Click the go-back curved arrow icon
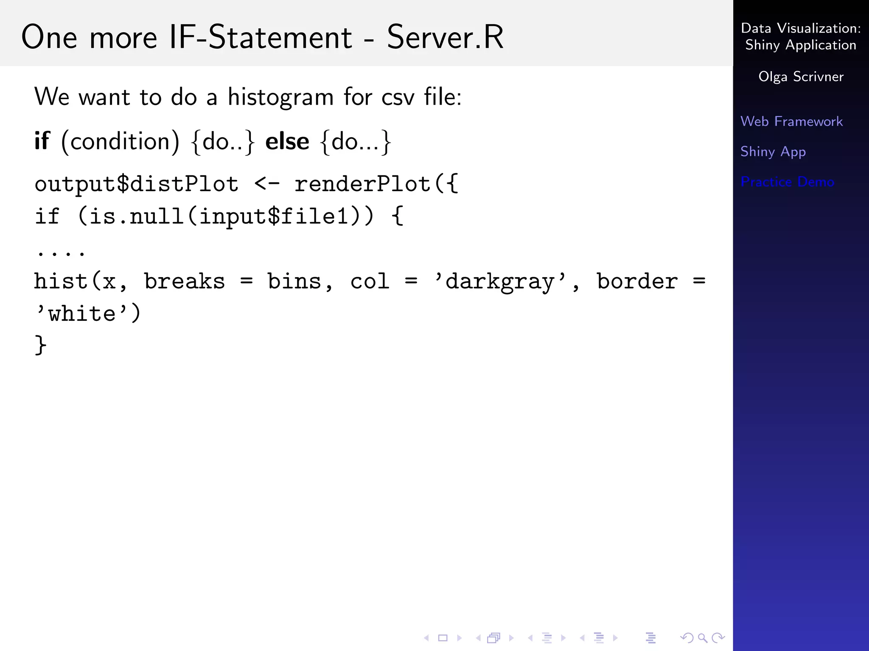Image resolution: width=869 pixels, height=651 pixels. point(687,638)
